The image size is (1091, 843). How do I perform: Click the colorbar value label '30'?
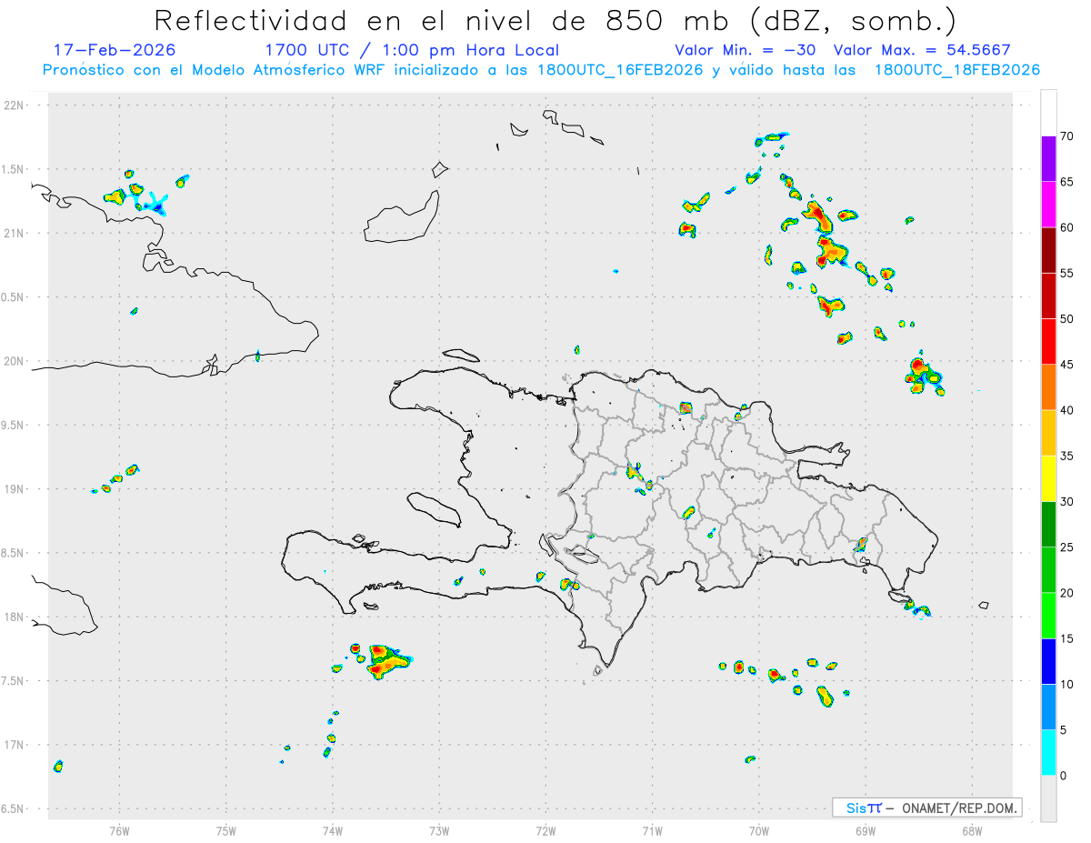coord(1067,502)
